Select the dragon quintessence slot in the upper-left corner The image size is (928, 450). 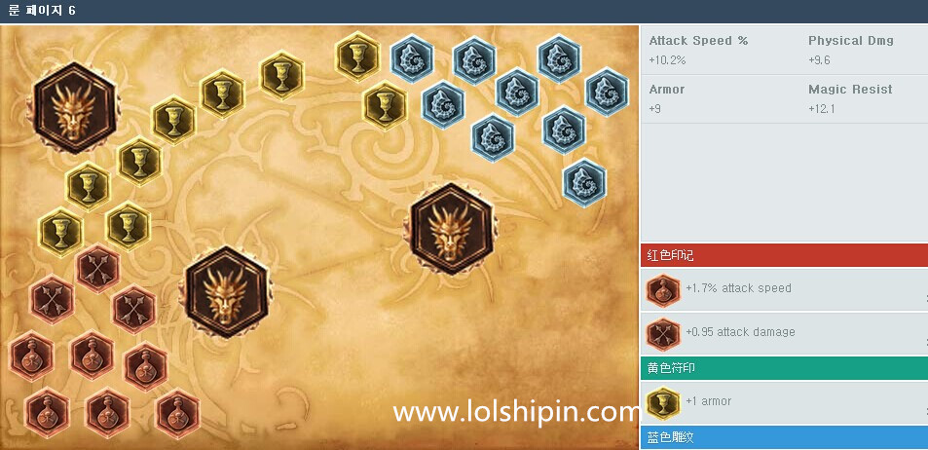(x=74, y=108)
